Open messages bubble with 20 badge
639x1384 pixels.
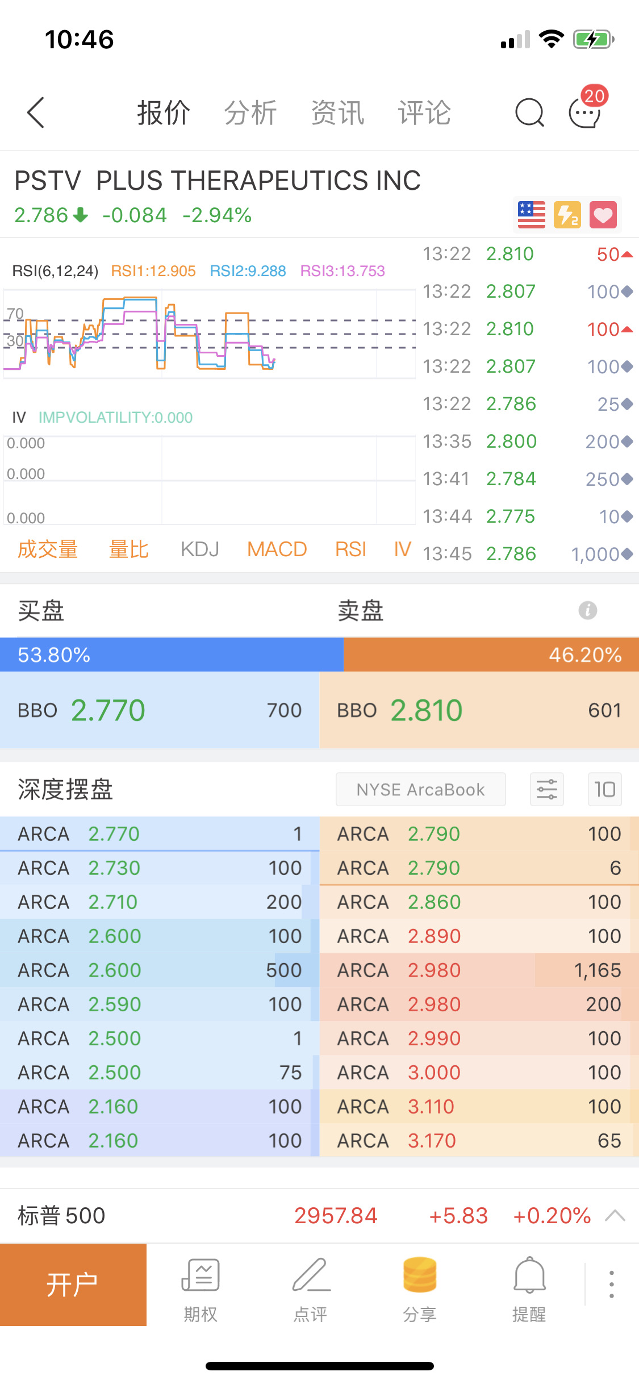[x=588, y=108]
